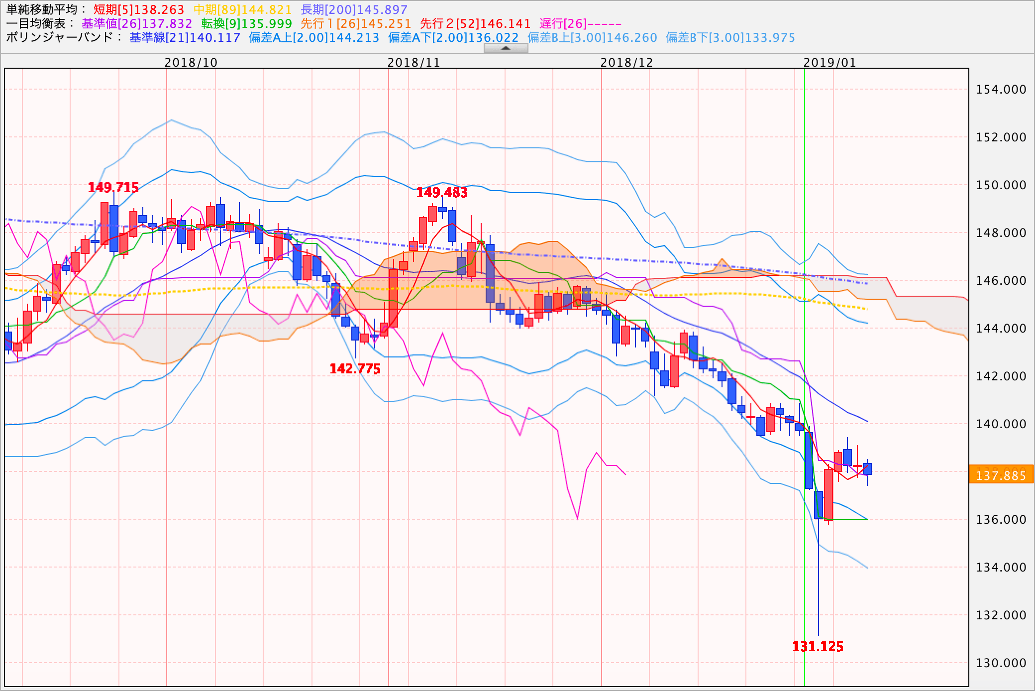Image resolution: width=1035 pixels, height=691 pixels.
Task: Click the 130.000 price axis label
Action: coord(1001,663)
